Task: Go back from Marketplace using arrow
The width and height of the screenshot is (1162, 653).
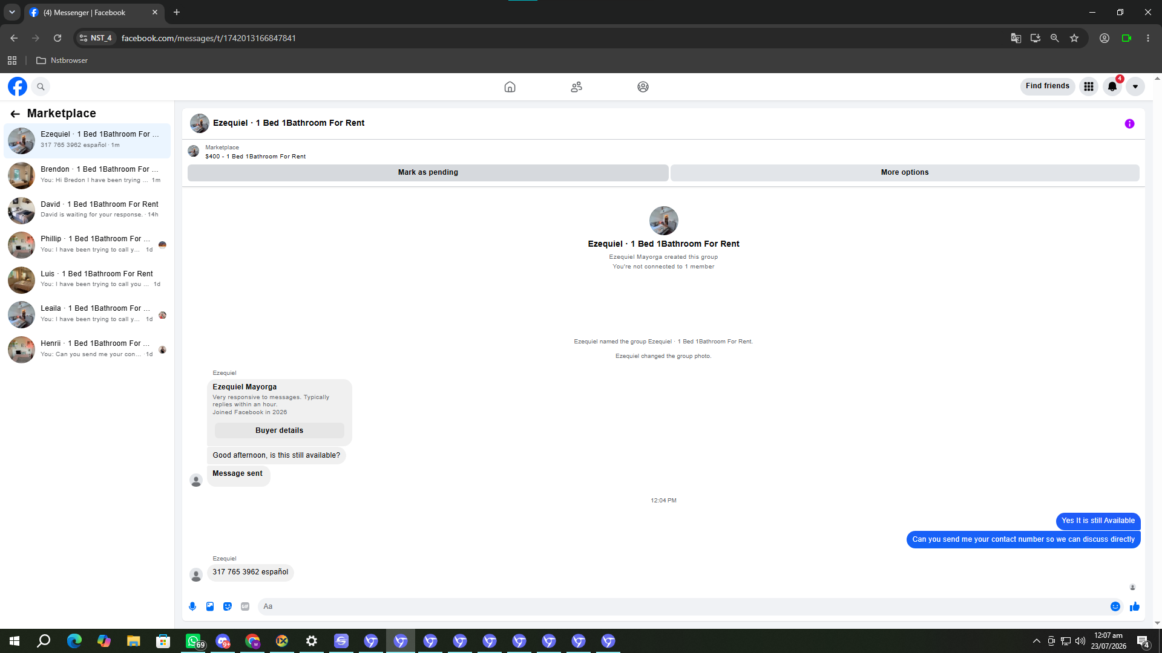Action: click(15, 114)
